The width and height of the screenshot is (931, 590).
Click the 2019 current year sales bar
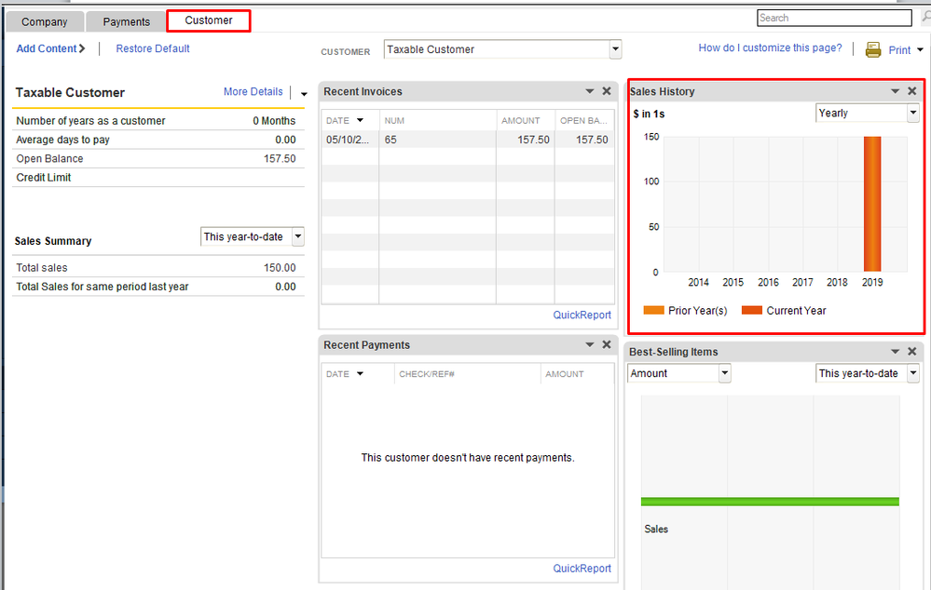click(x=871, y=204)
